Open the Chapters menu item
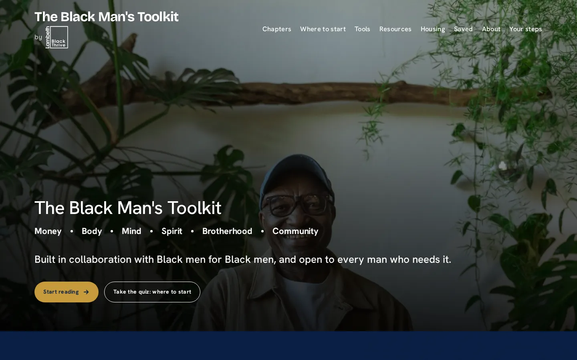 [x=277, y=29]
